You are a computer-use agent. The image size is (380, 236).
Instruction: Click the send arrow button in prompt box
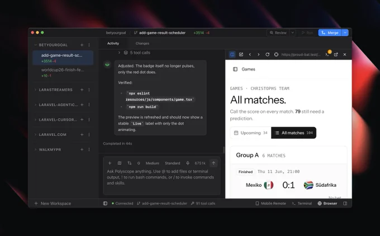pos(213,163)
